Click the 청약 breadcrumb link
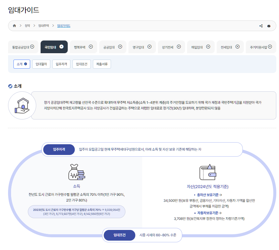Image resolution: width=279 pixels, height=250 pixels. pos(27,25)
